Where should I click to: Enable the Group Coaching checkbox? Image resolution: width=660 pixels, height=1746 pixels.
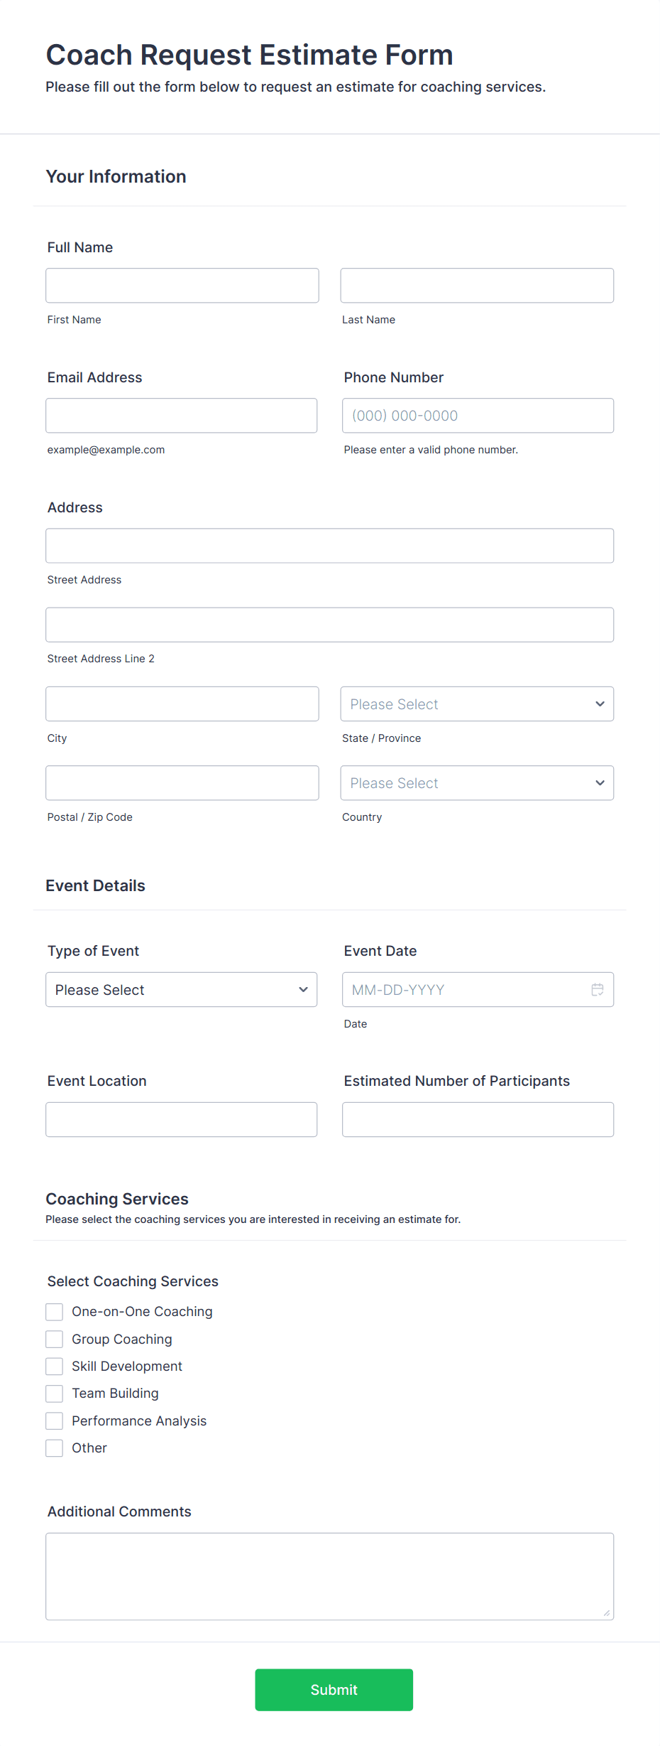[x=54, y=1339]
